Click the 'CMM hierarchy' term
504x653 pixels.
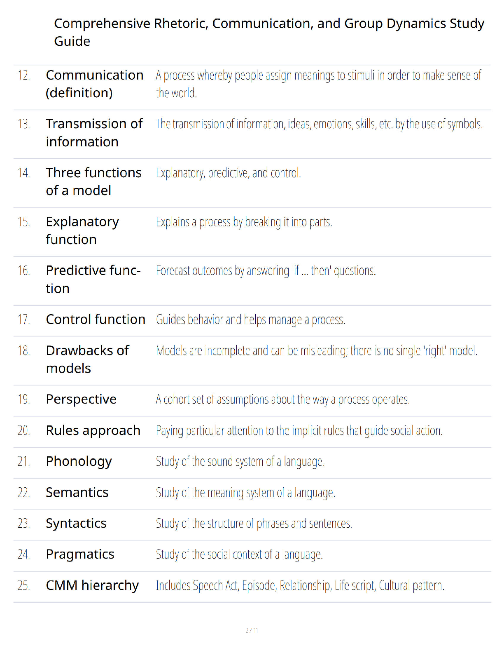(92, 585)
